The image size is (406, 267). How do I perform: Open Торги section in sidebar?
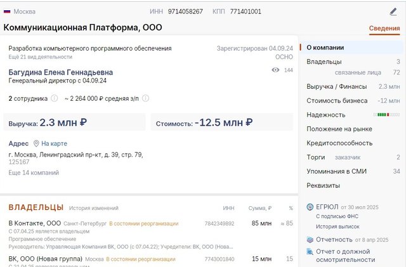tap(316, 157)
